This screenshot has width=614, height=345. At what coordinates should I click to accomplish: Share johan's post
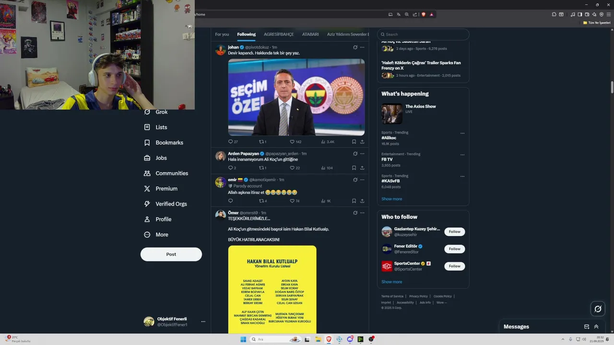tap(362, 142)
